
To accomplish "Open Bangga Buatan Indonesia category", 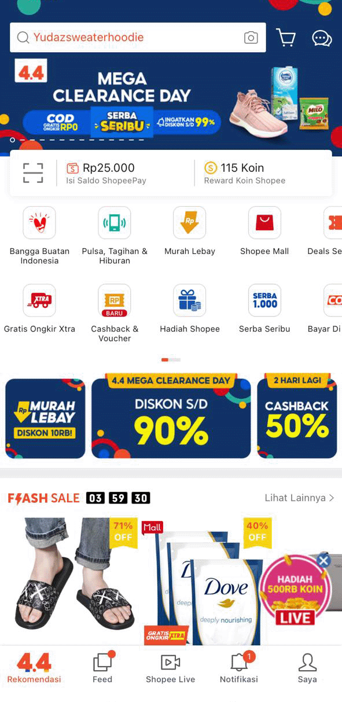I will pos(39,223).
